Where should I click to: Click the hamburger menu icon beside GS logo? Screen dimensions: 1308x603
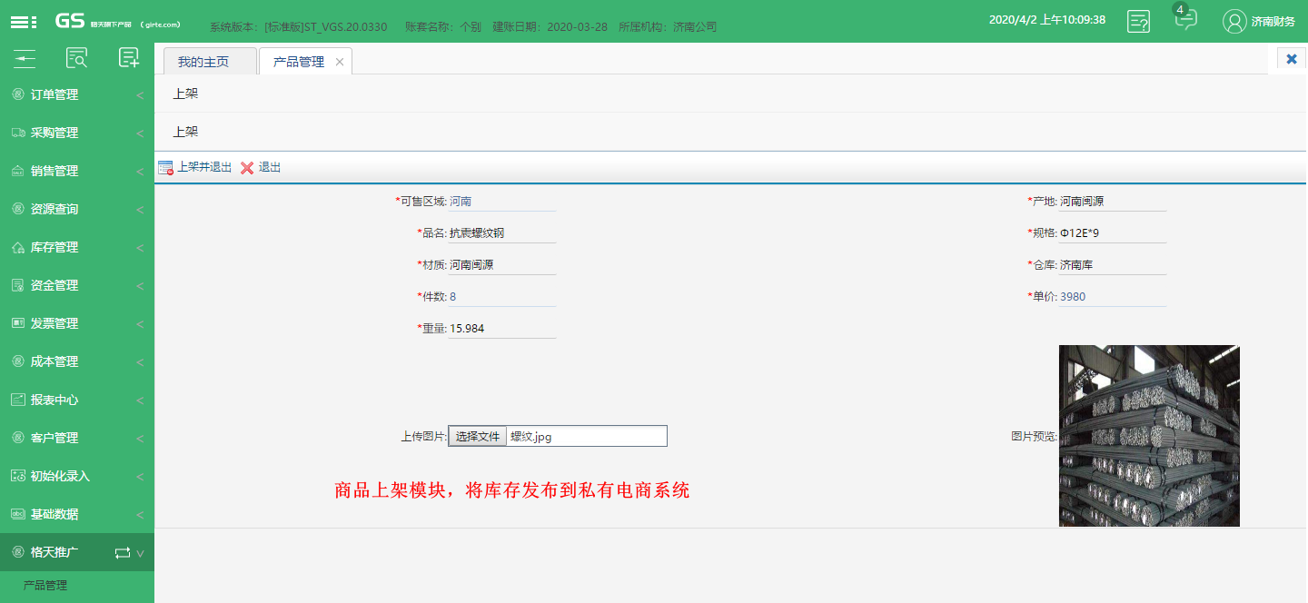point(24,22)
